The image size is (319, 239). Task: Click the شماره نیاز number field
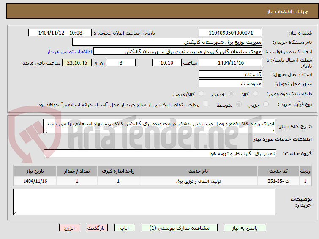tap(231, 33)
